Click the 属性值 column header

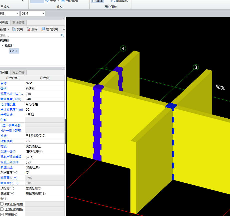(x=45, y=78)
